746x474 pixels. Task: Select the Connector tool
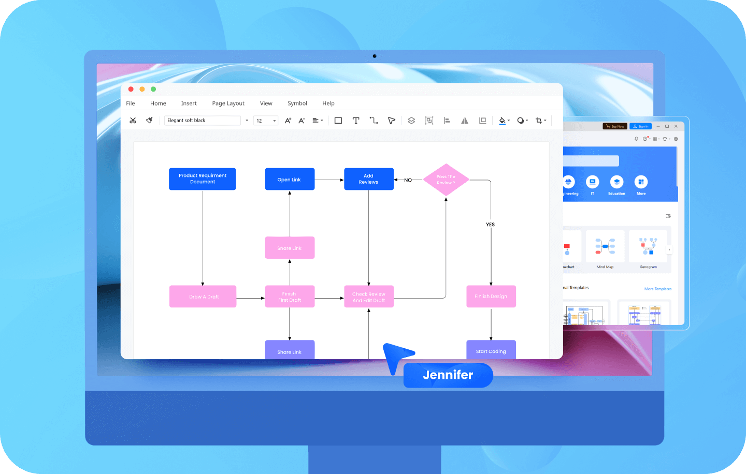click(x=374, y=121)
